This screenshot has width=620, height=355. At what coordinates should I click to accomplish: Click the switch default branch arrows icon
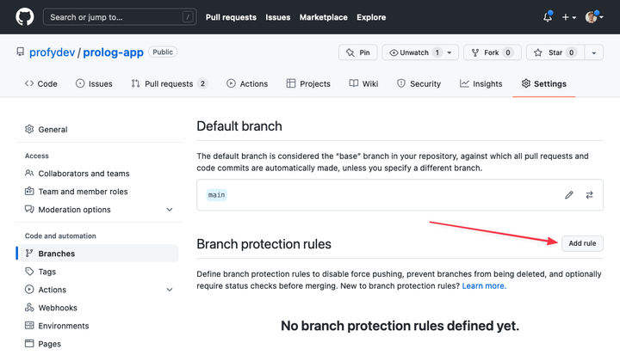tap(589, 194)
